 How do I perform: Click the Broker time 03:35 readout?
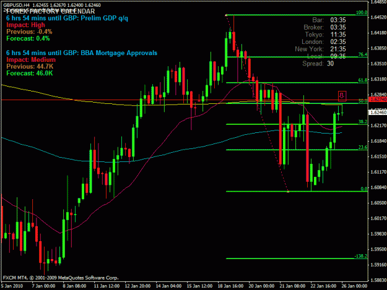(x=325, y=27)
